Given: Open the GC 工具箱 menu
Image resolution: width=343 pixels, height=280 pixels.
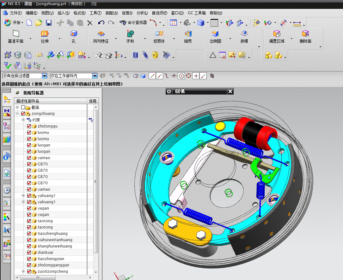Looking at the screenshot, I should [197, 13].
